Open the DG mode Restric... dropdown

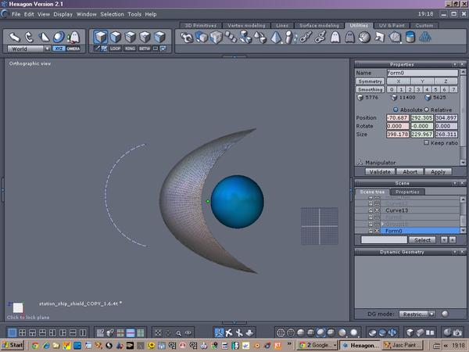[431, 314]
